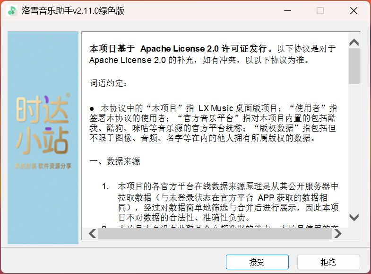Click the vertical scrollbar thumb
This screenshot has height=274, width=371.
click(x=354, y=66)
